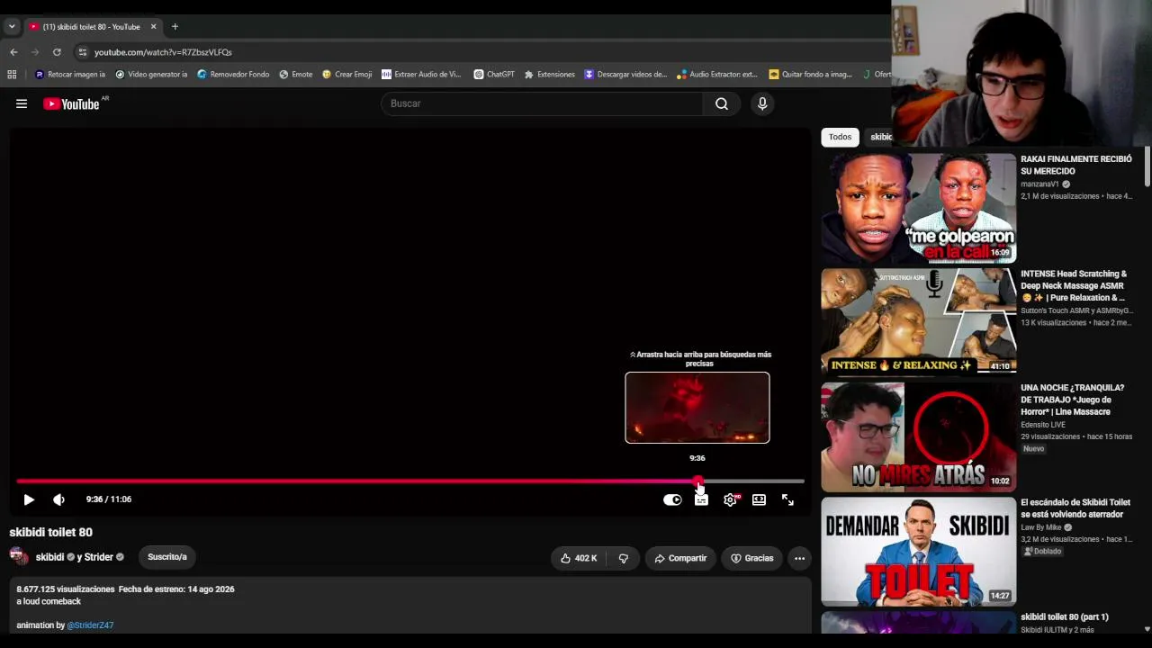This screenshot has height=648, width=1152.
Task: Open the 'Crear Emoji' bookmark
Action: [346, 75]
